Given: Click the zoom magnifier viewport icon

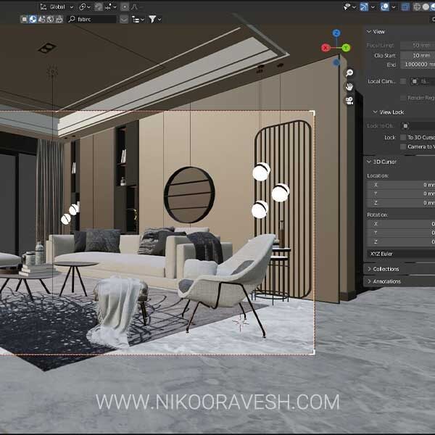Looking at the screenshot, I should (x=349, y=73).
